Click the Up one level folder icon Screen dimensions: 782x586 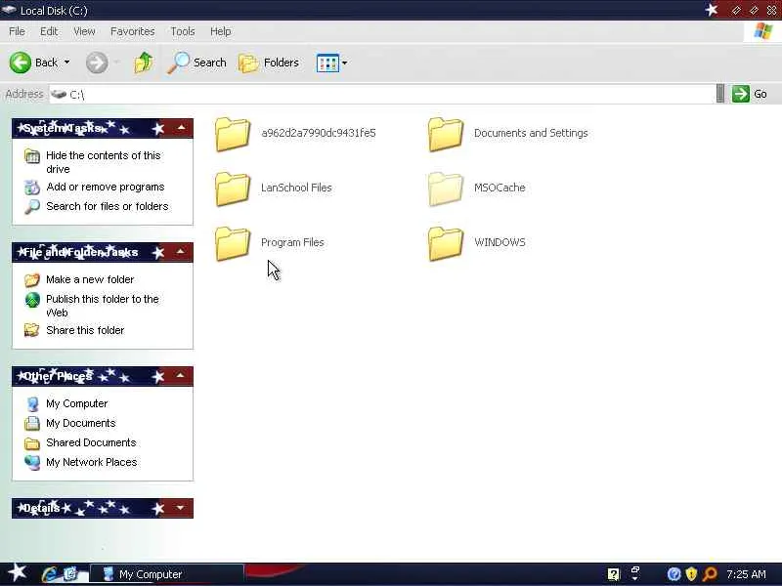pos(144,63)
